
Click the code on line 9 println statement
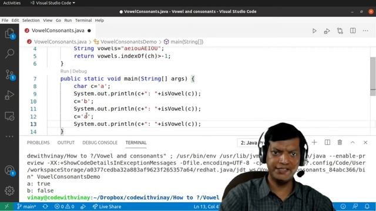click(137, 94)
